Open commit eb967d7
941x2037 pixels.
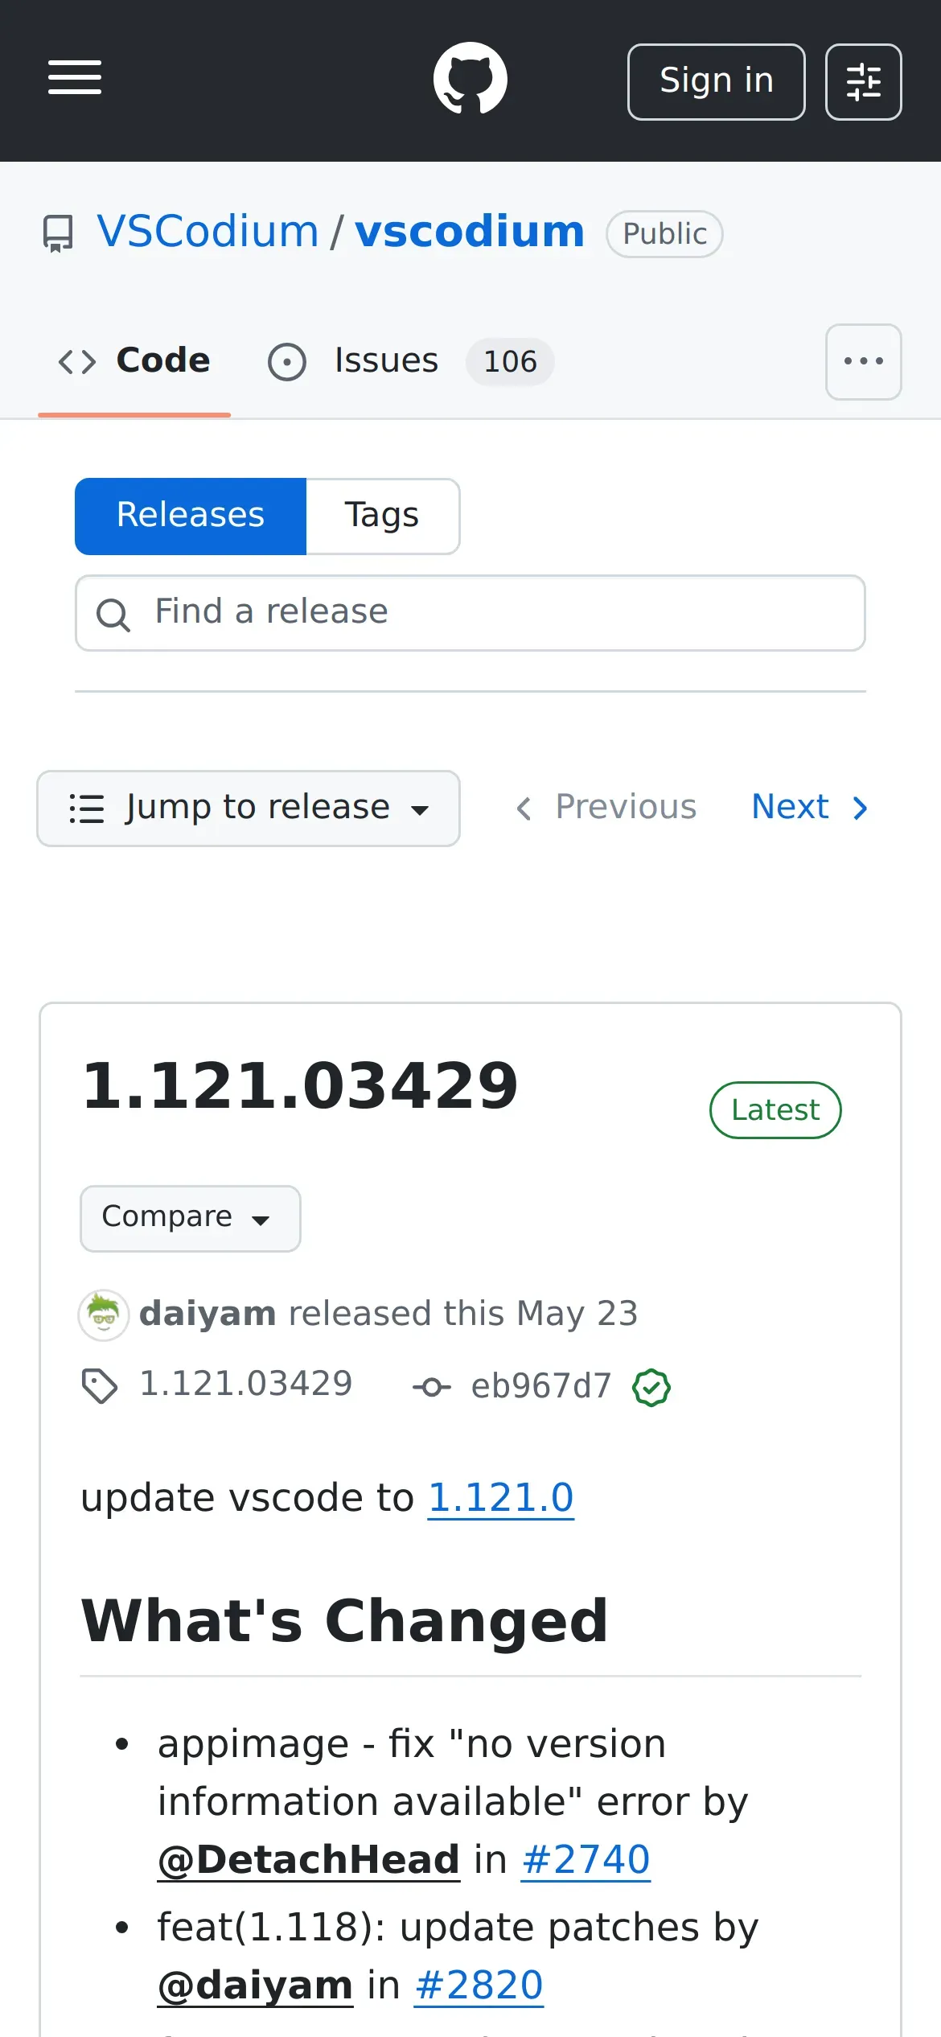pos(541,1386)
